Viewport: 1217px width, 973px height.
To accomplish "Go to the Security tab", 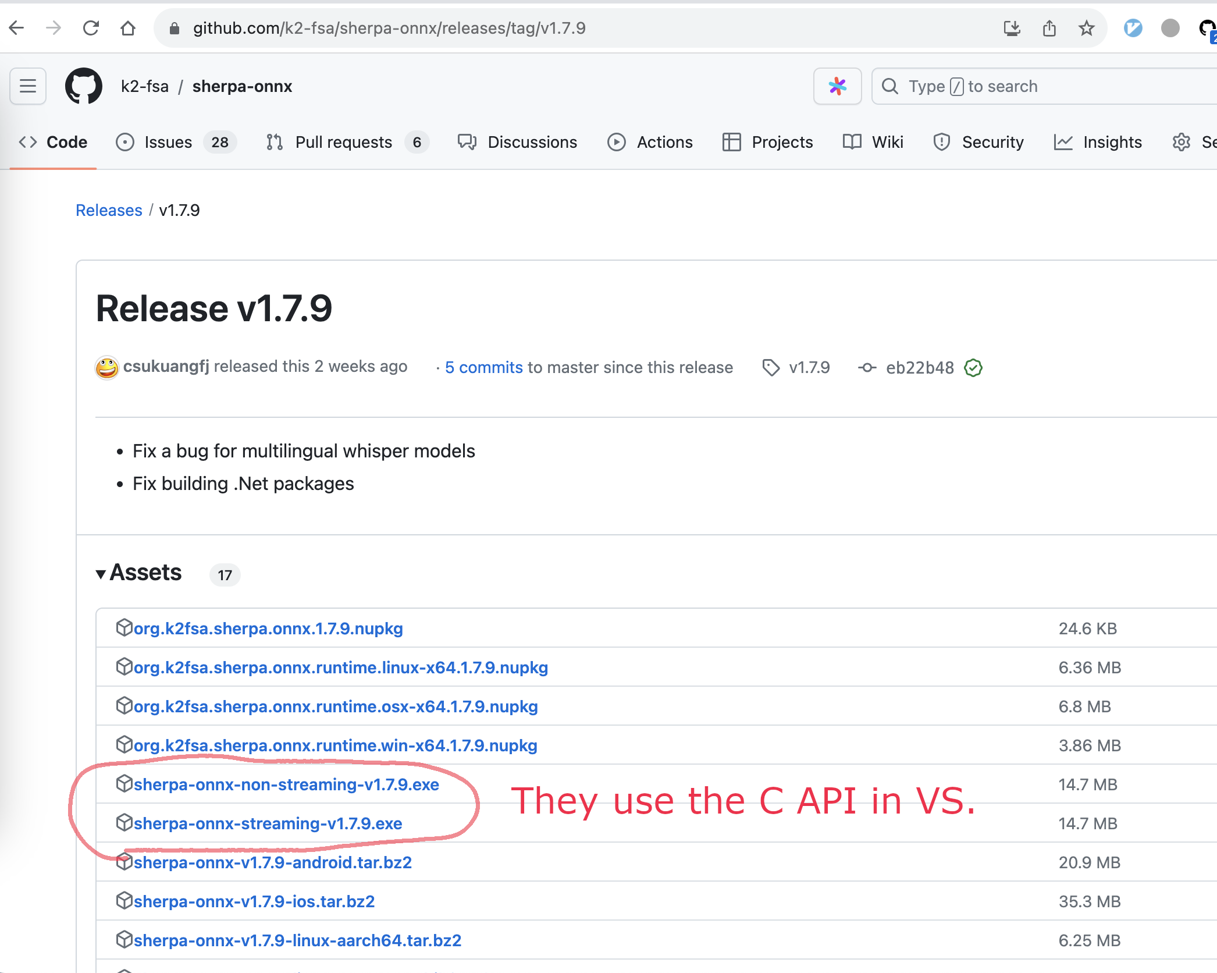I will click(992, 142).
